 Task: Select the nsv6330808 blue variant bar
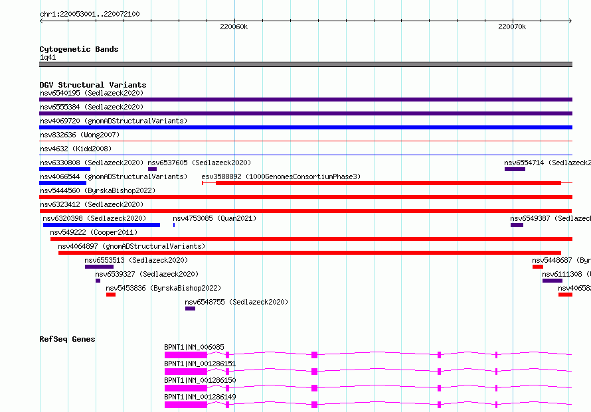coord(65,169)
